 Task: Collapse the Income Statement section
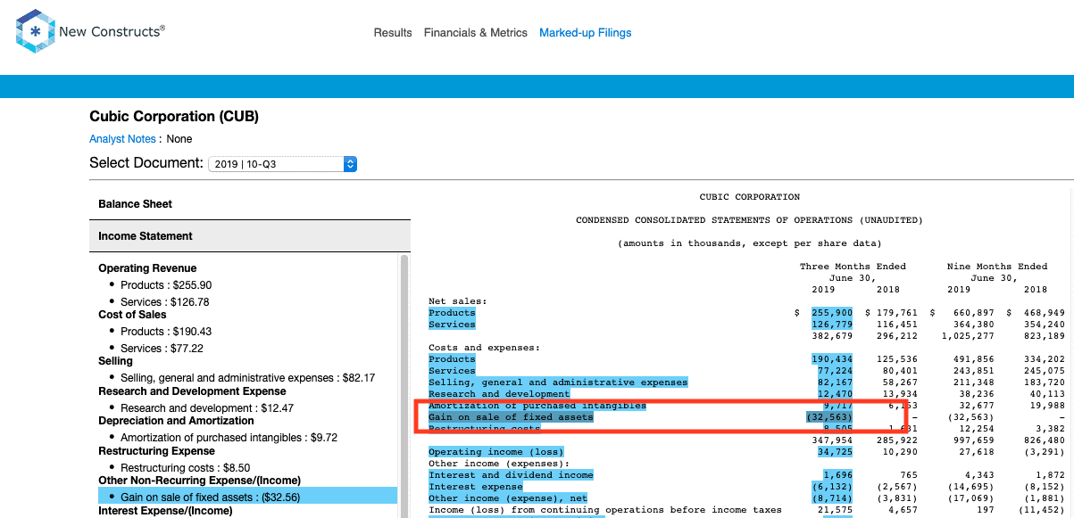pos(250,236)
